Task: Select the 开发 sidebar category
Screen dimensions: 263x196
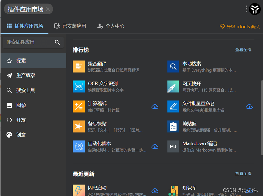Action: tap(33, 120)
